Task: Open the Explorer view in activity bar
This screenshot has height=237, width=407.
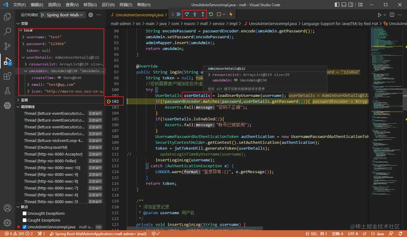Action: click(7, 17)
